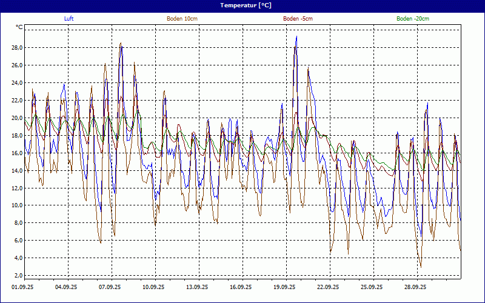Select the Boden -20cm legend entry
Image resolution: width=485 pixels, height=303 pixels.
click(413, 19)
